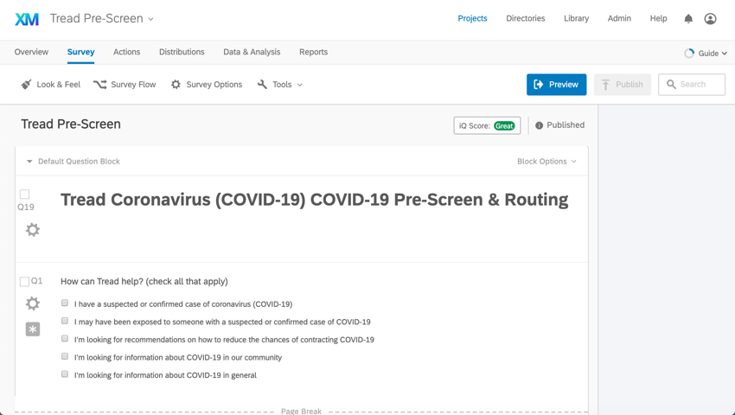
Task: Click the Published status info icon
Action: [x=539, y=125]
